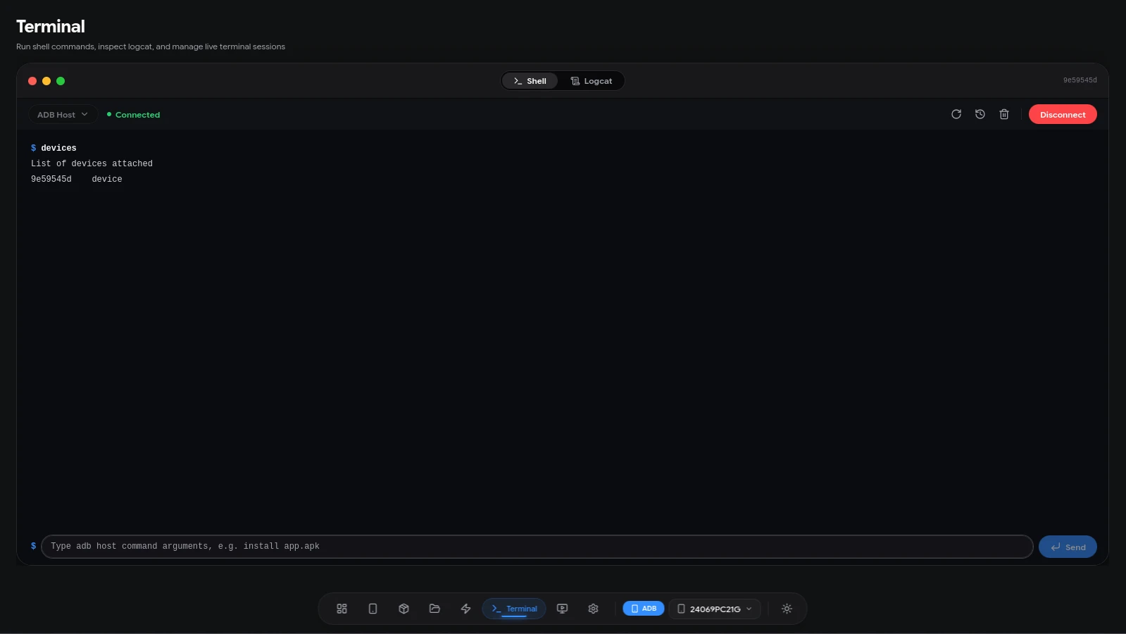Click the 9e59545d serial in the title bar
Screen dimensions: 1126x634
(1080, 80)
